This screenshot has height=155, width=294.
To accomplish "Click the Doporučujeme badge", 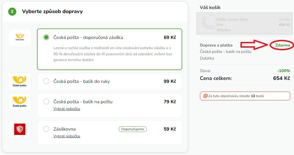I will tap(133, 129).
